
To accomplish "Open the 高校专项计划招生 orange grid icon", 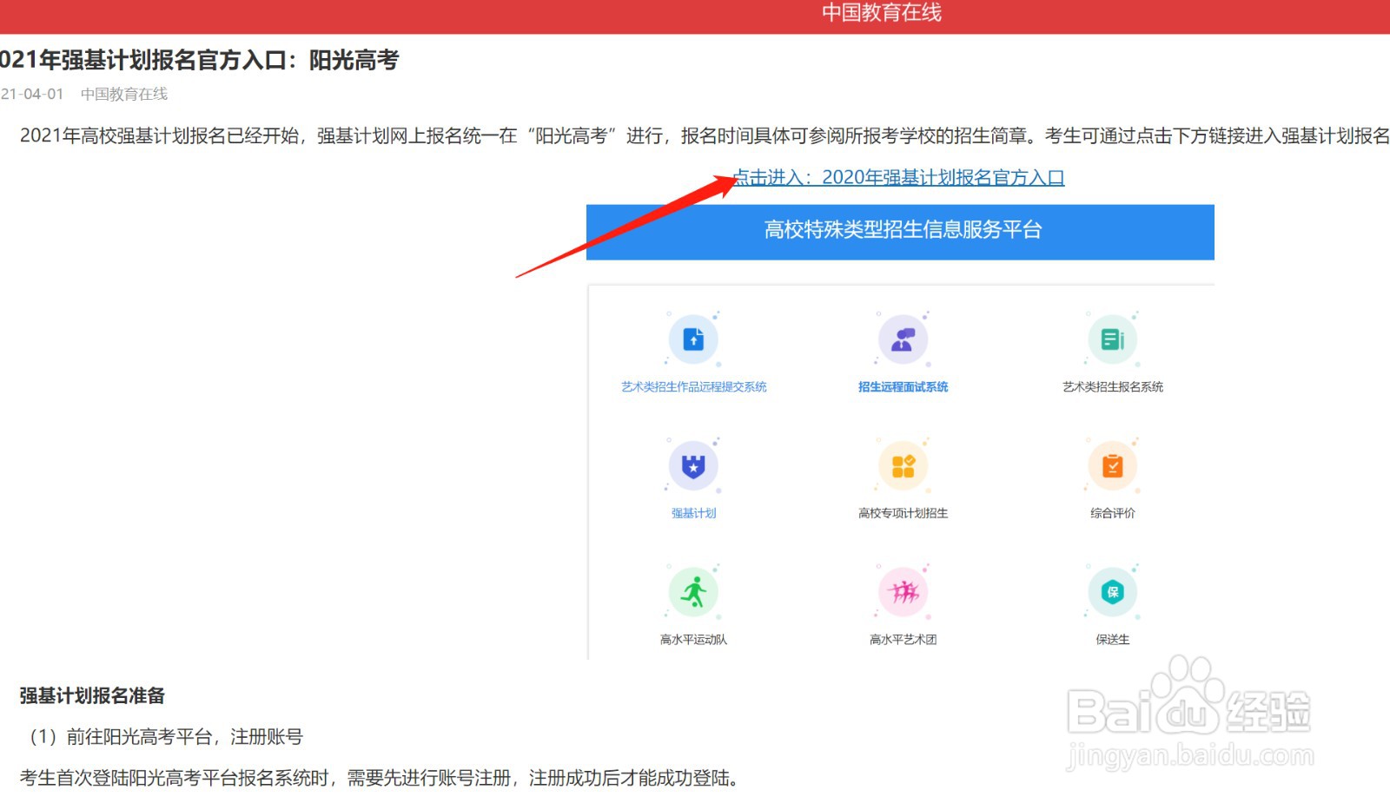I will click(903, 466).
